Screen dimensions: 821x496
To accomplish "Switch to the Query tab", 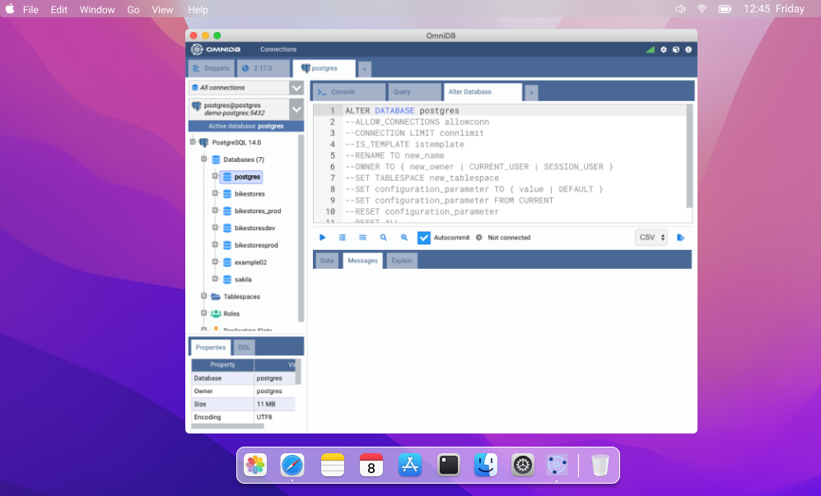I will tap(414, 92).
